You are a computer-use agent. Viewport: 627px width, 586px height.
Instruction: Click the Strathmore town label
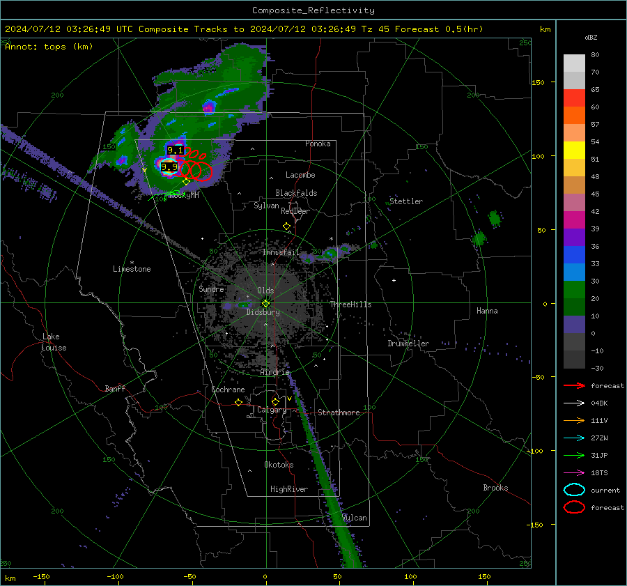click(339, 412)
